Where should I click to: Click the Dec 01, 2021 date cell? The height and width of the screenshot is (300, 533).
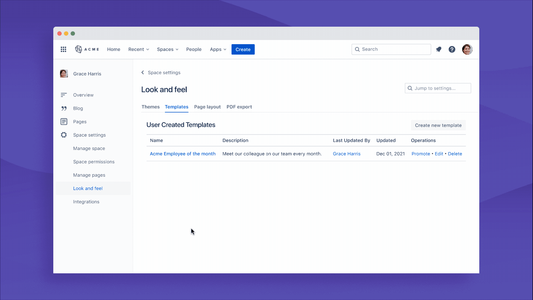391,154
